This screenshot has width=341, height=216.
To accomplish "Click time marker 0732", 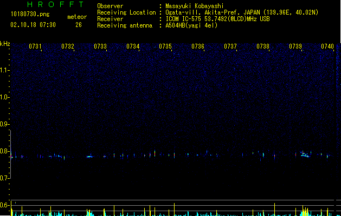I will pyautogui.click(x=68, y=46).
